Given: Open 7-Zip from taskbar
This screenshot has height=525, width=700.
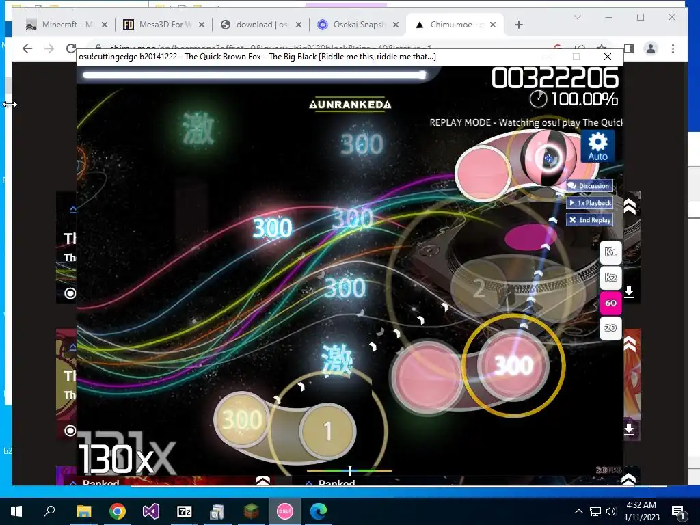Looking at the screenshot, I should coord(185,511).
